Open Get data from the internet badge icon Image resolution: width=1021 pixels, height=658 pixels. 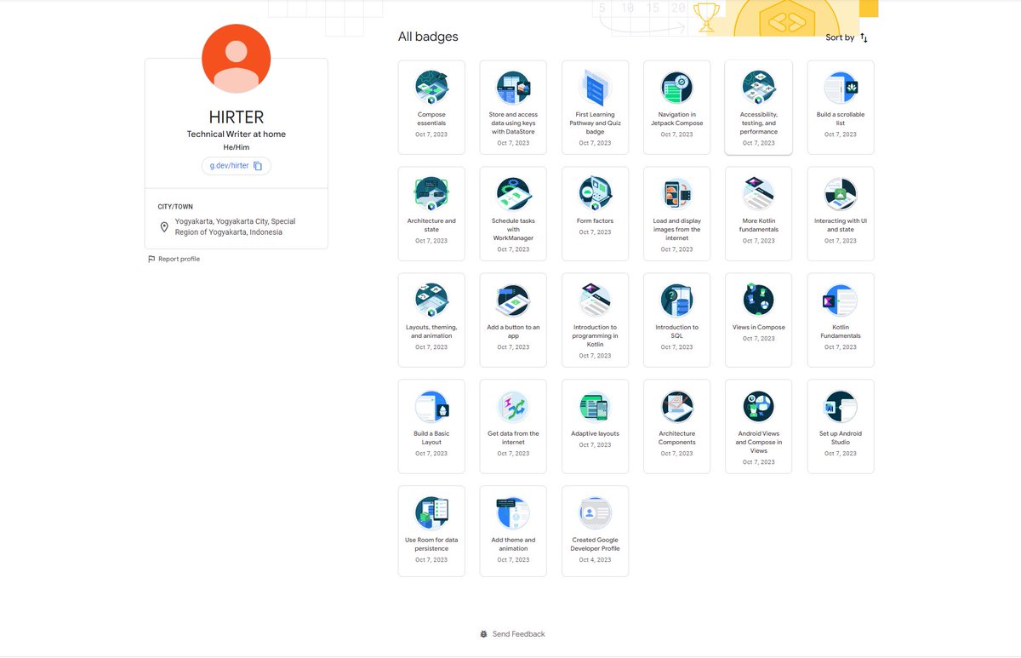point(513,407)
